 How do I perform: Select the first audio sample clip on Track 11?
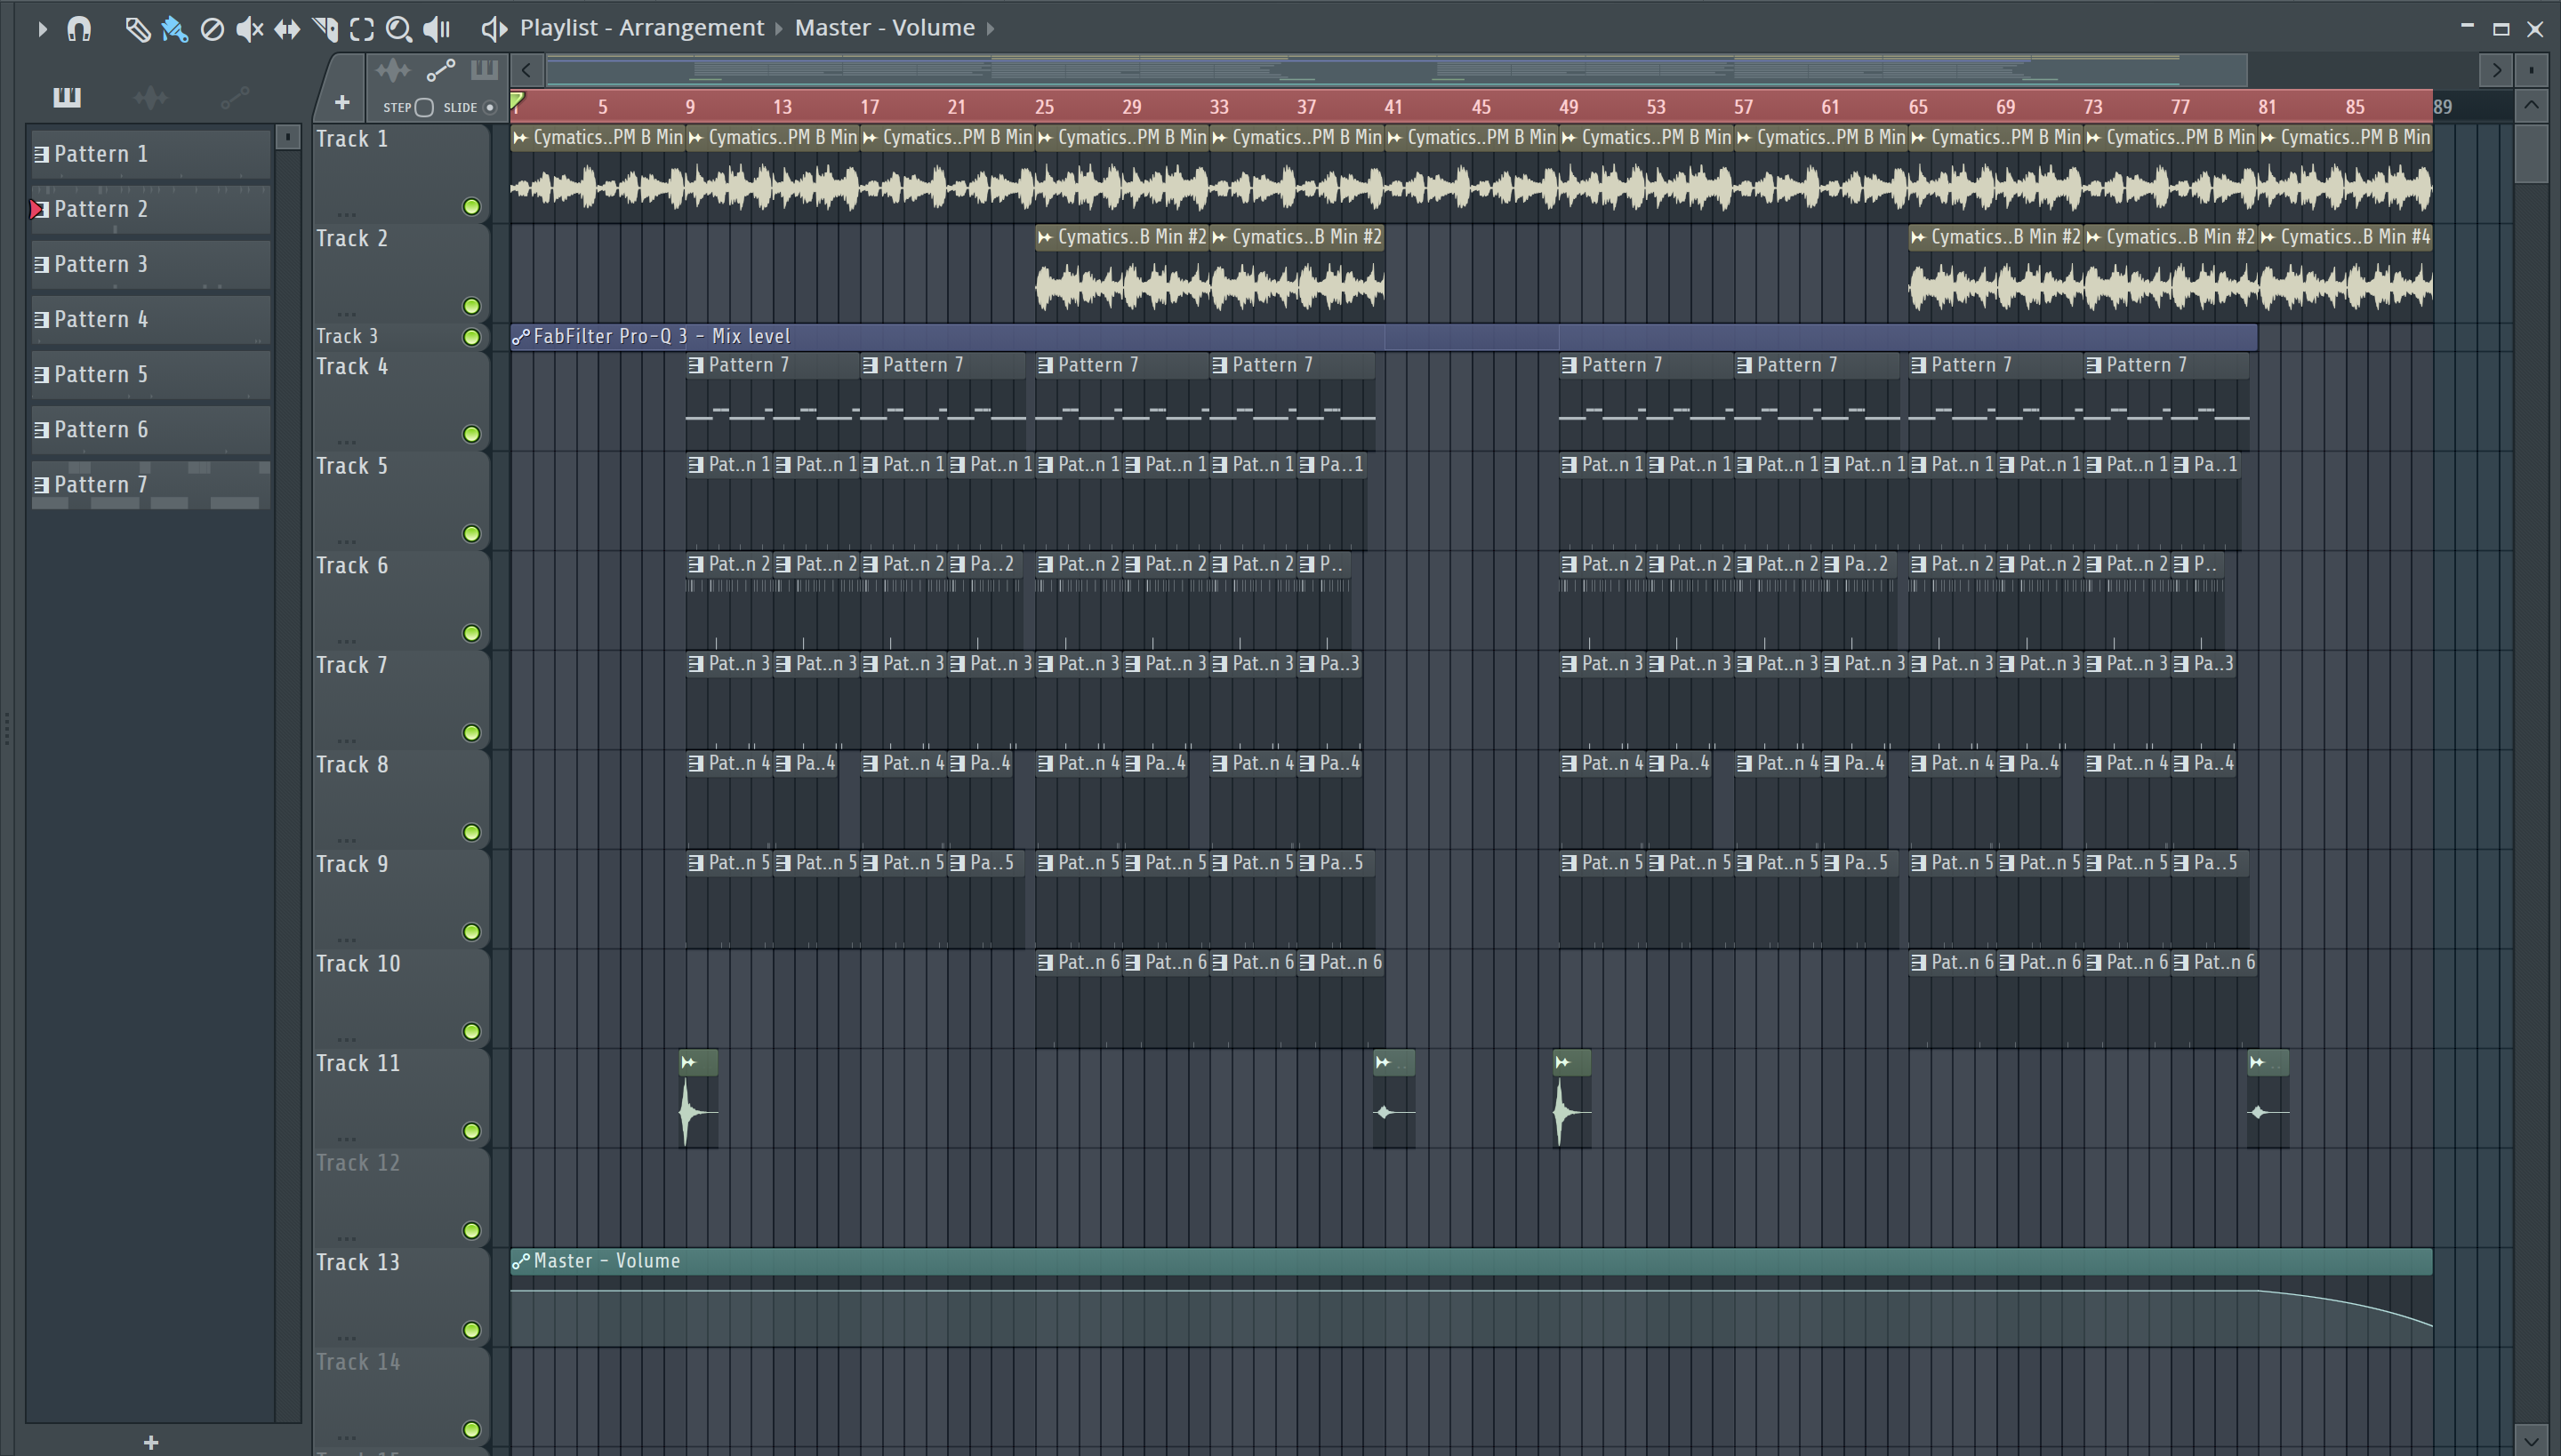698,1098
